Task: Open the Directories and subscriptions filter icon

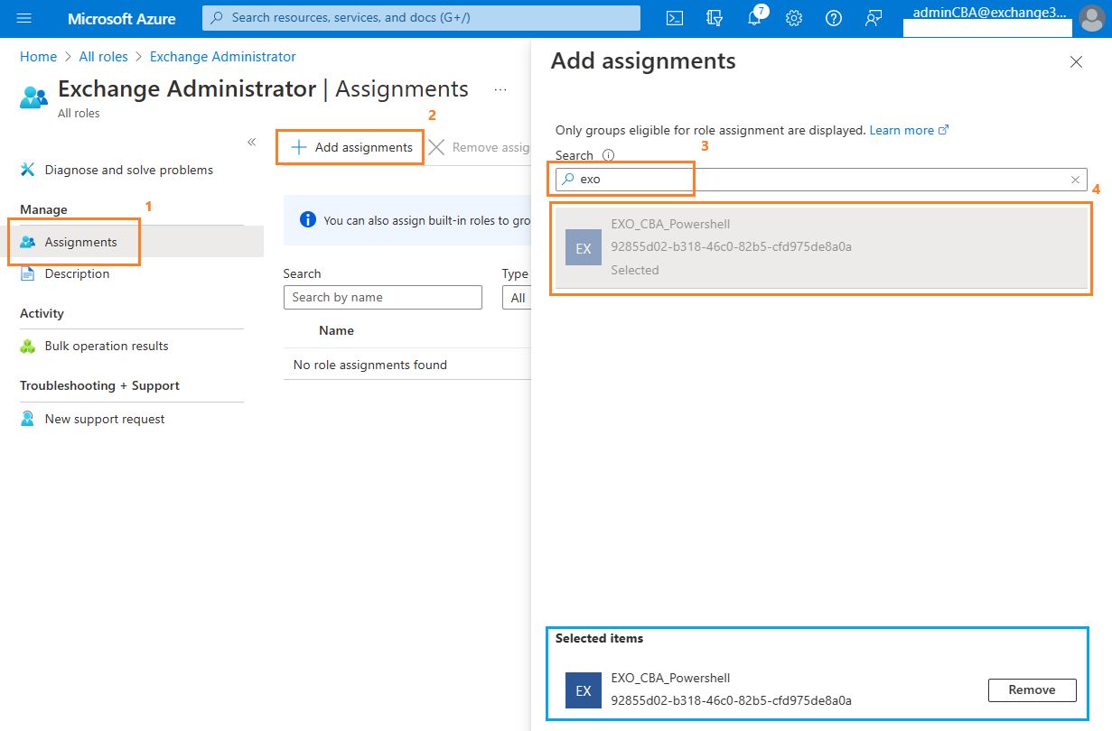Action: coord(715,18)
